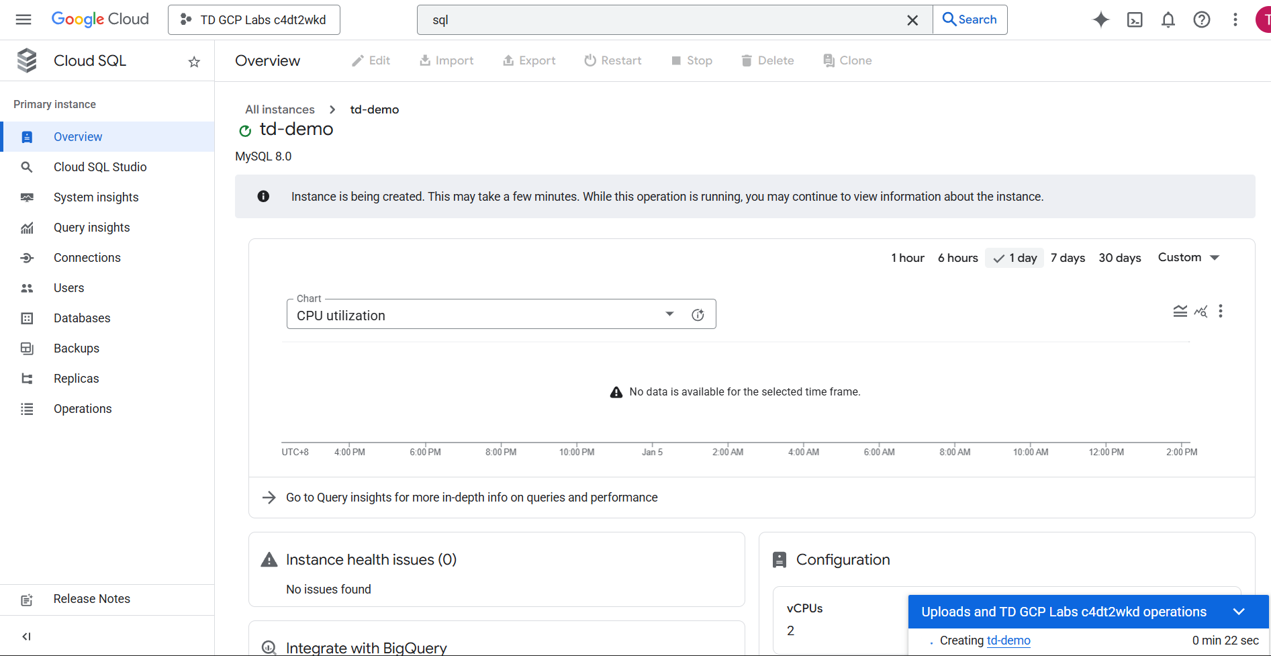Viewport: 1271px width, 656px height.
Task: Open the Gemini AI assistant sparkle icon
Action: pyautogui.click(x=1100, y=19)
